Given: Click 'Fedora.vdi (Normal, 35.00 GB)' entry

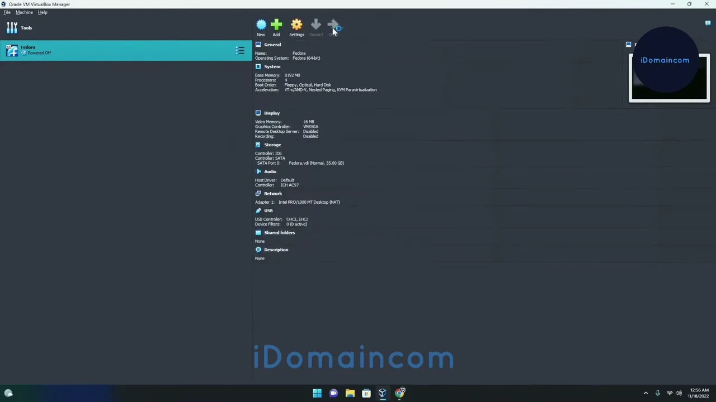Looking at the screenshot, I should point(316,163).
